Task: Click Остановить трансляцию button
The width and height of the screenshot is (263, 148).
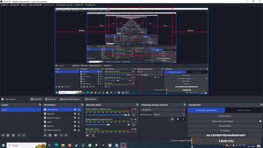Action: [x=206, y=110]
